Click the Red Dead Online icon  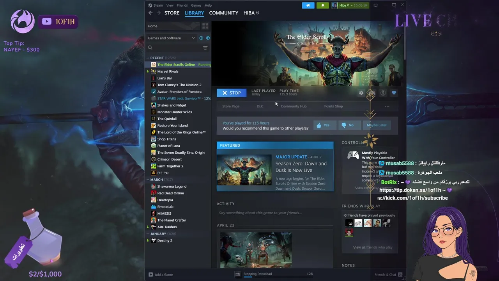click(x=154, y=193)
